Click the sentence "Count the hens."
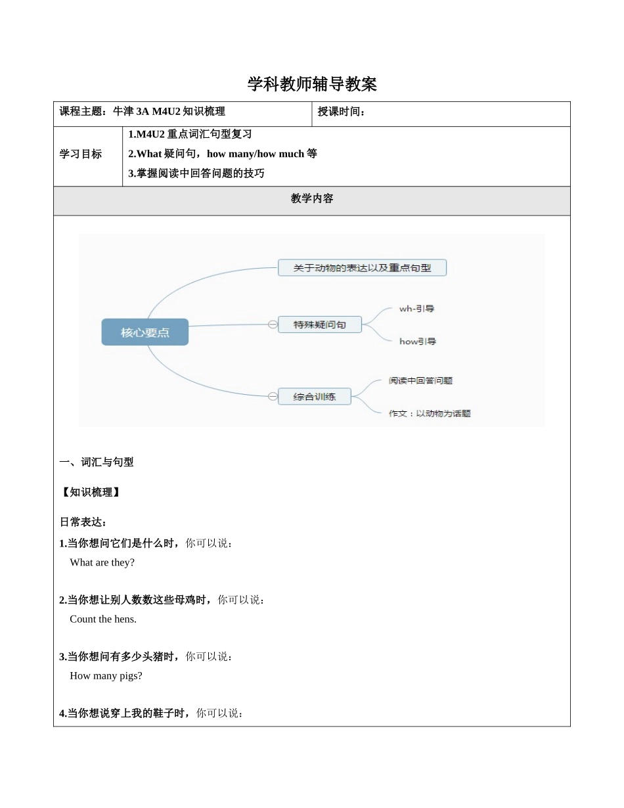 point(103,619)
